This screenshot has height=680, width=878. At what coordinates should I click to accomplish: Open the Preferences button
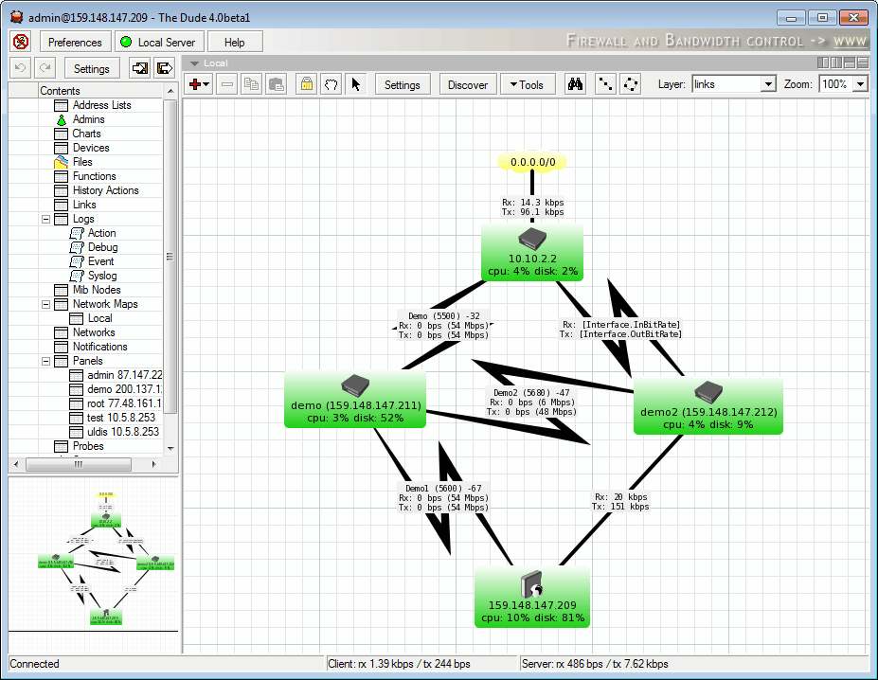point(75,42)
